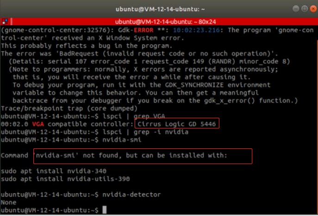Click the cursor block at the last prompt
Image resolution: width=318 pixels, height=216 pixels.
(x=105, y=210)
